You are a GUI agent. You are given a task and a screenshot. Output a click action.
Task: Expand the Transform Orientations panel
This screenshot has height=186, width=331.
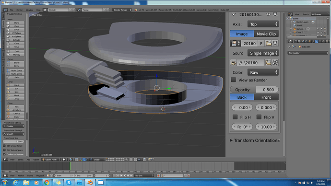click(x=231, y=140)
